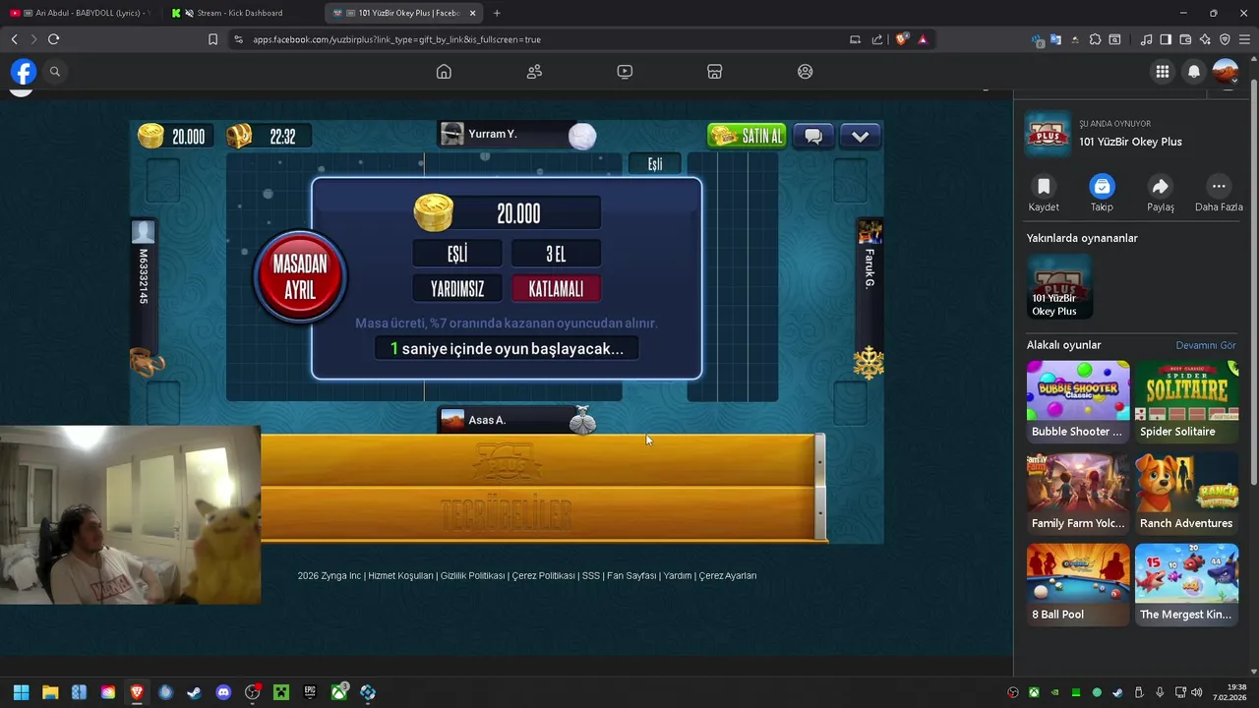Click player M63332145 avatar
This screenshot has height=708, width=1259.
[x=144, y=232]
